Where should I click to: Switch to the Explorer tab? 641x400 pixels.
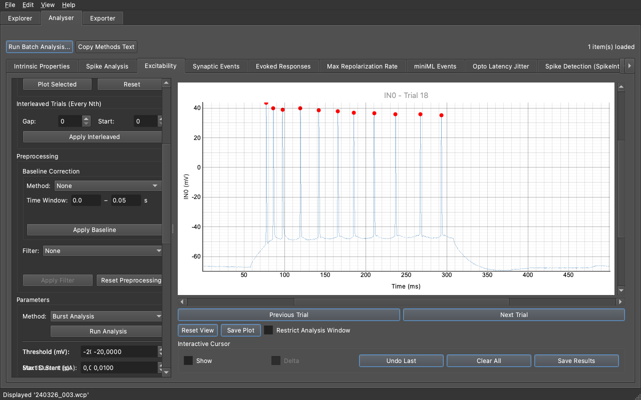tap(20, 18)
